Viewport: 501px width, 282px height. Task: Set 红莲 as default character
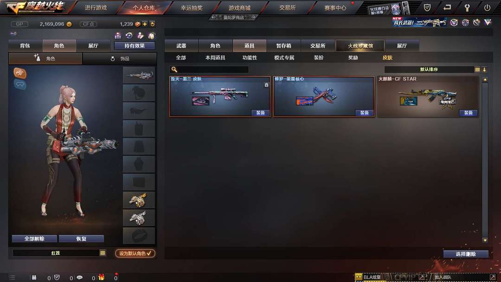135,253
